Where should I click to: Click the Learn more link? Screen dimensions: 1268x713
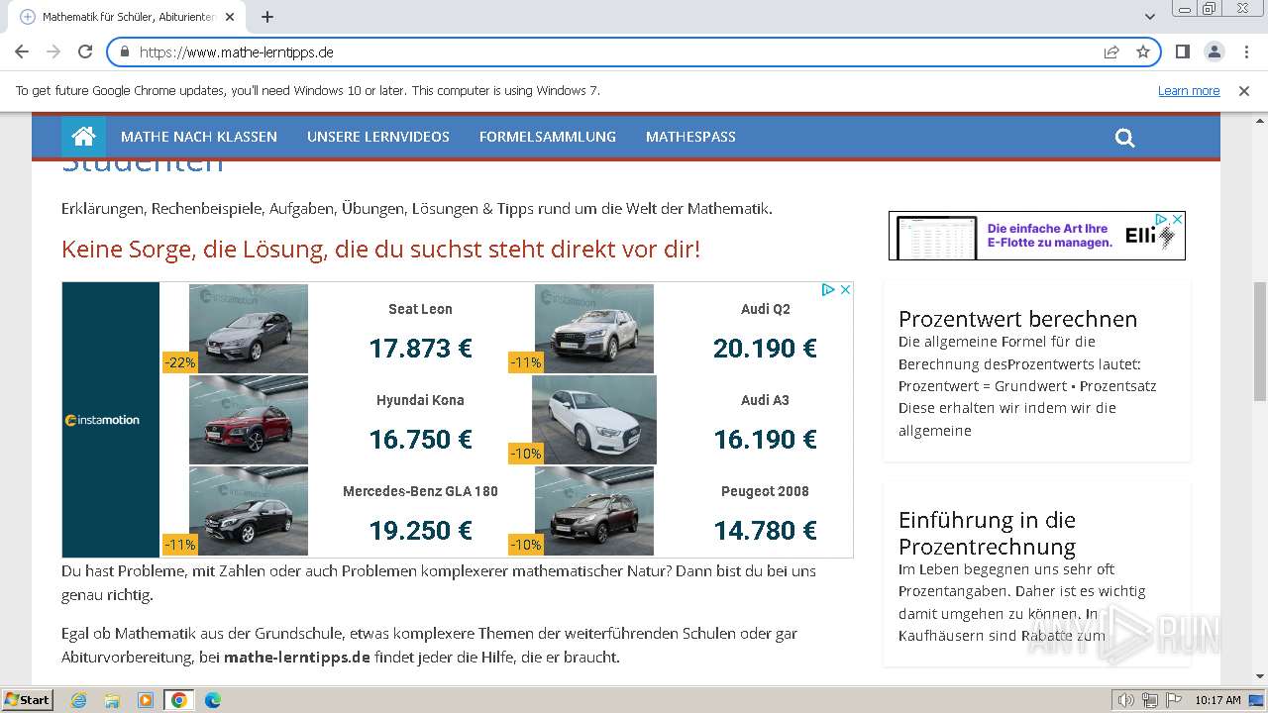tap(1189, 90)
